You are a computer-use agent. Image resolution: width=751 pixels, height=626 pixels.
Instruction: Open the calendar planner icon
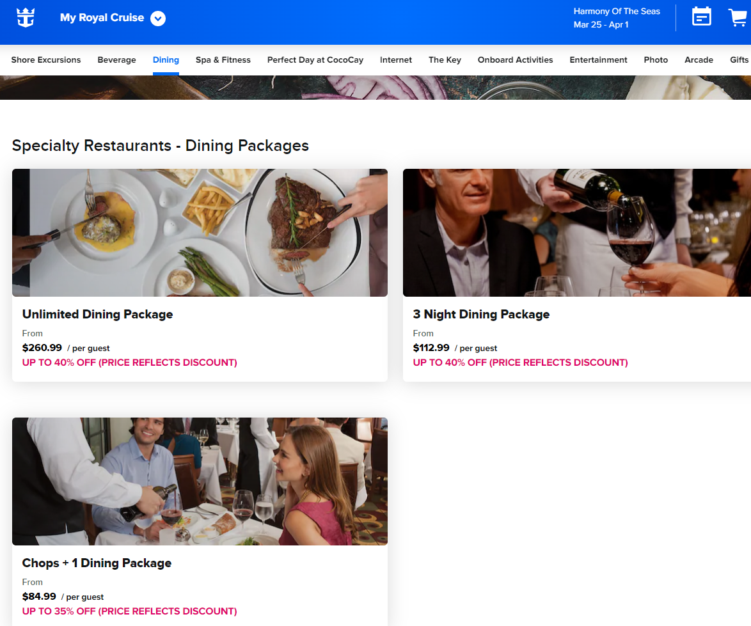[701, 17]
